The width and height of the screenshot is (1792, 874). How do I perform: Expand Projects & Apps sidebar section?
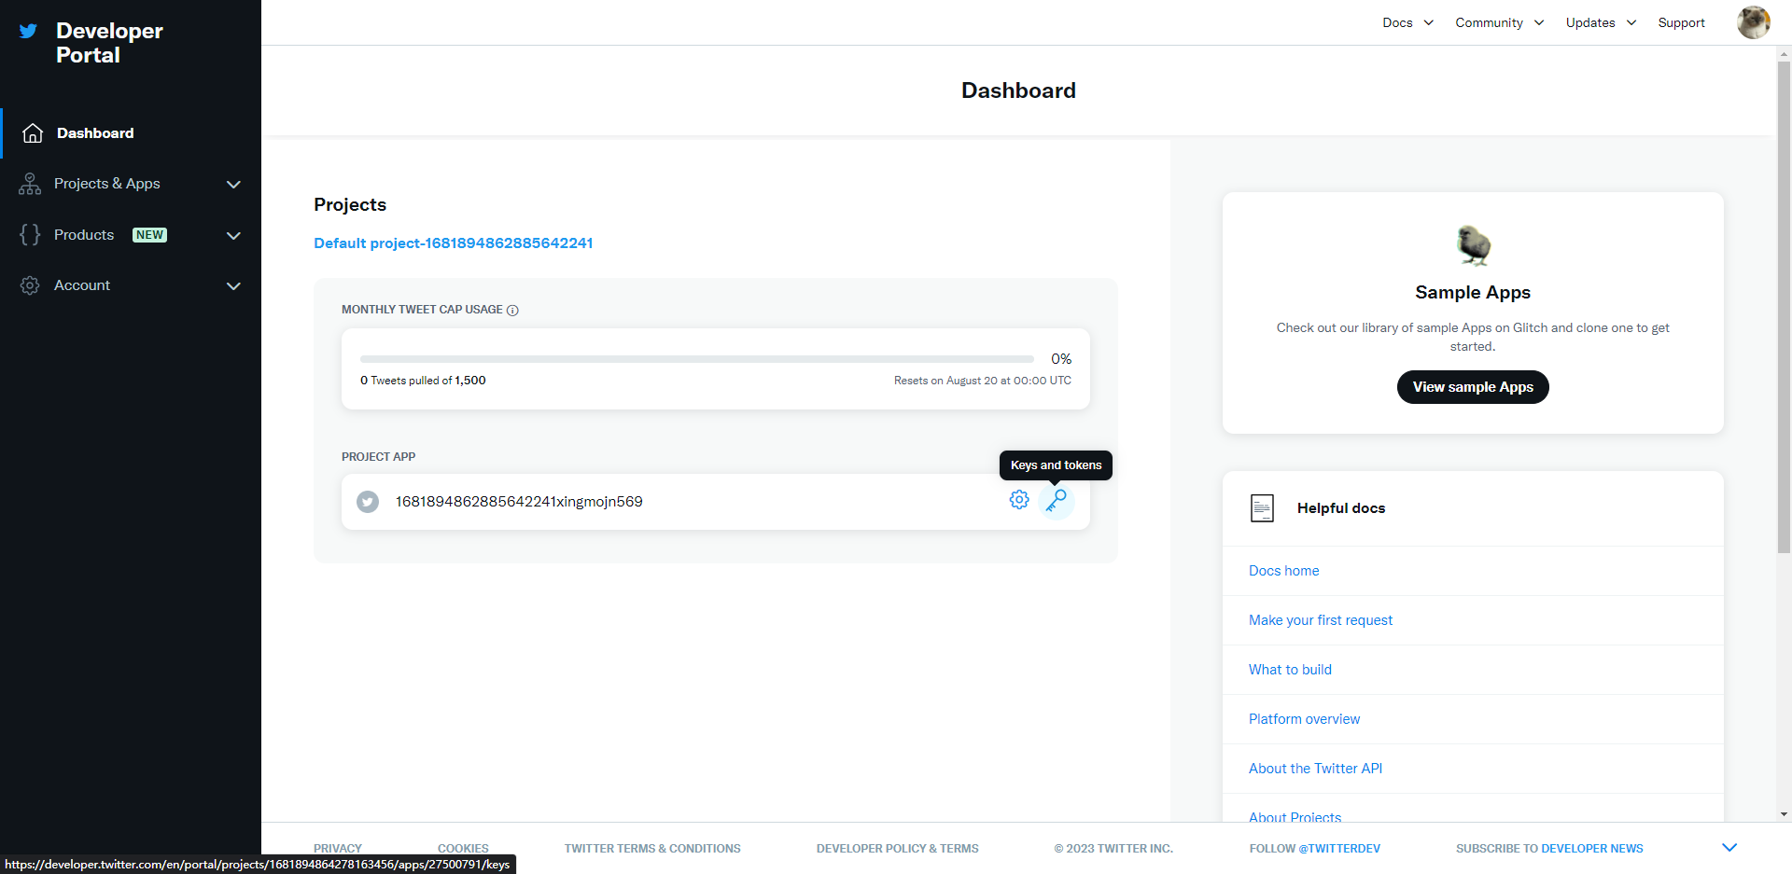point(233,185)
